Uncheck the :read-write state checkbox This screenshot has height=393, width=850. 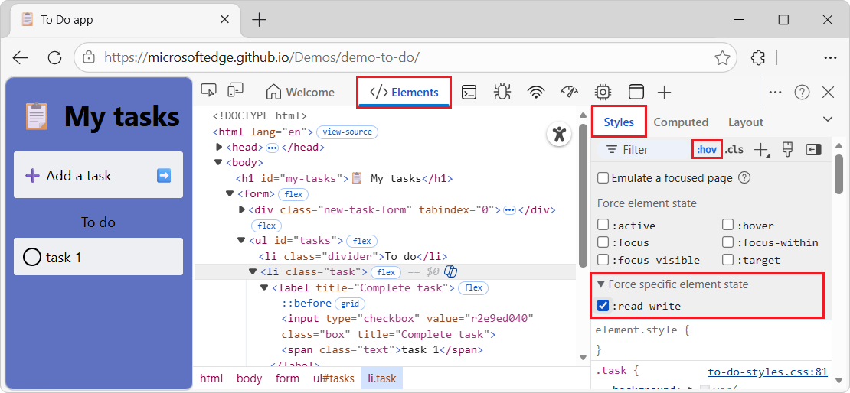point(603,306)
